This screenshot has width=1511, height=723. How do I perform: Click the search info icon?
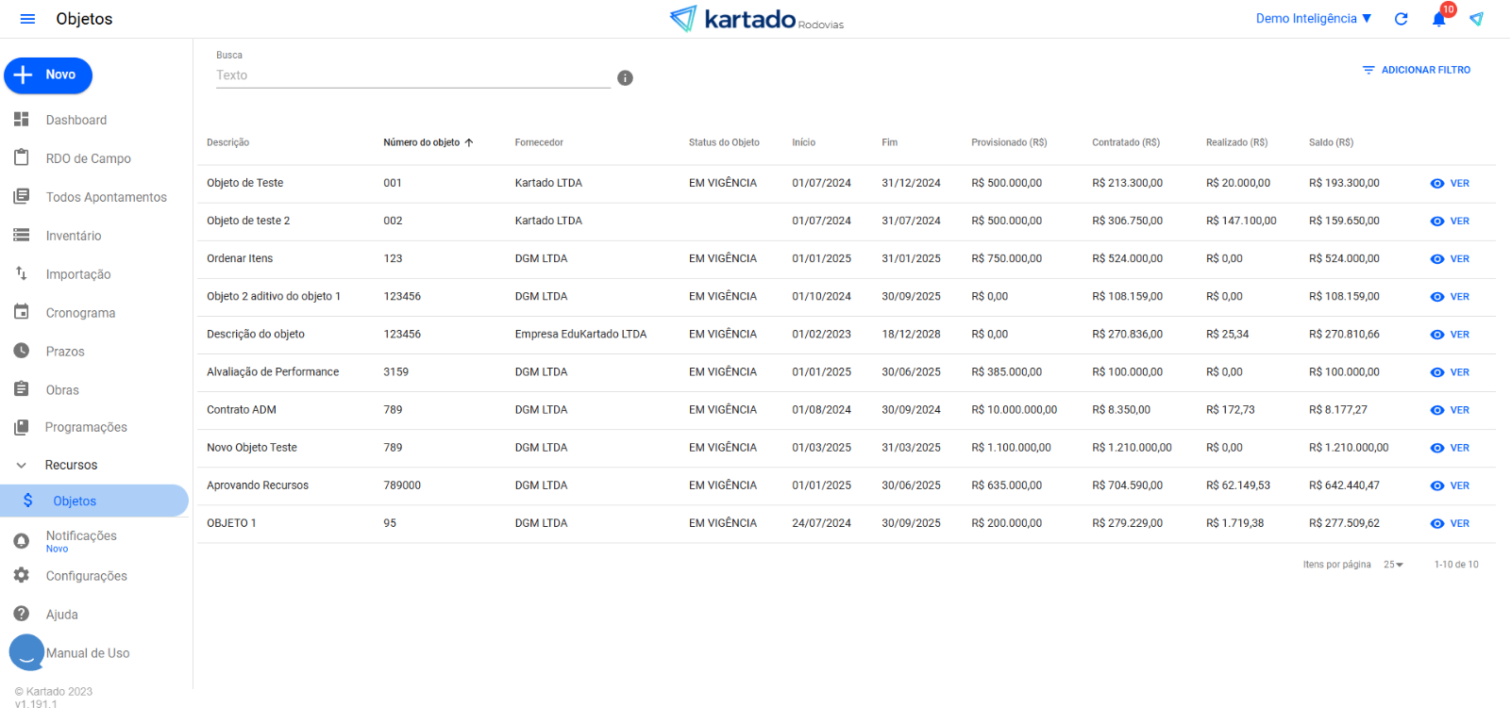tap(625, 78)
